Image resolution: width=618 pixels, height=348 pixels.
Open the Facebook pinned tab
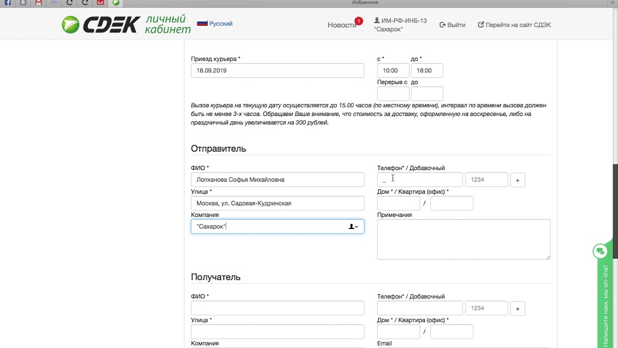[x=8, y=3]
